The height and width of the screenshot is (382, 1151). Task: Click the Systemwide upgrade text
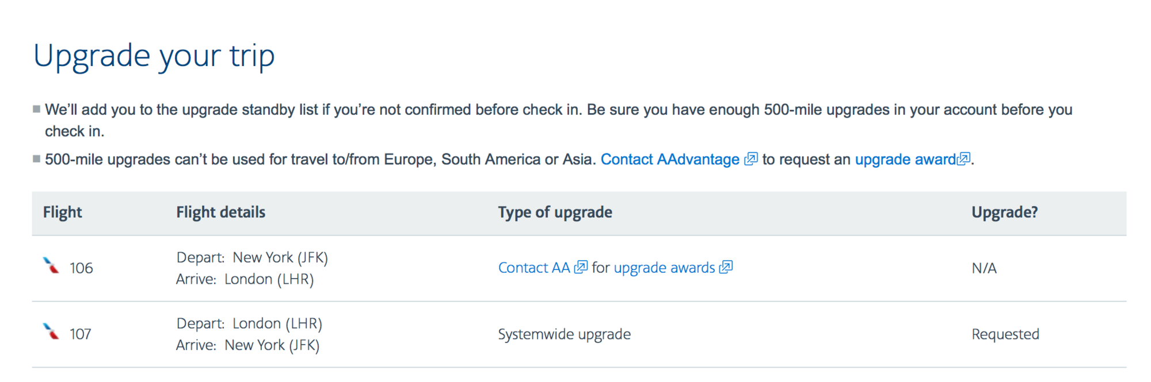(x=564, y=334)
